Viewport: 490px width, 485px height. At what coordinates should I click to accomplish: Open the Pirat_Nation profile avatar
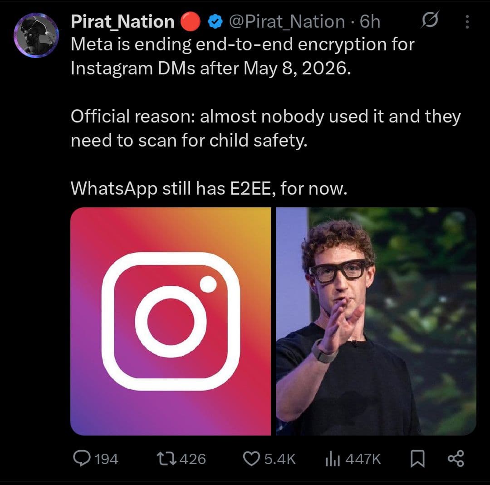[x=36, y=35]
